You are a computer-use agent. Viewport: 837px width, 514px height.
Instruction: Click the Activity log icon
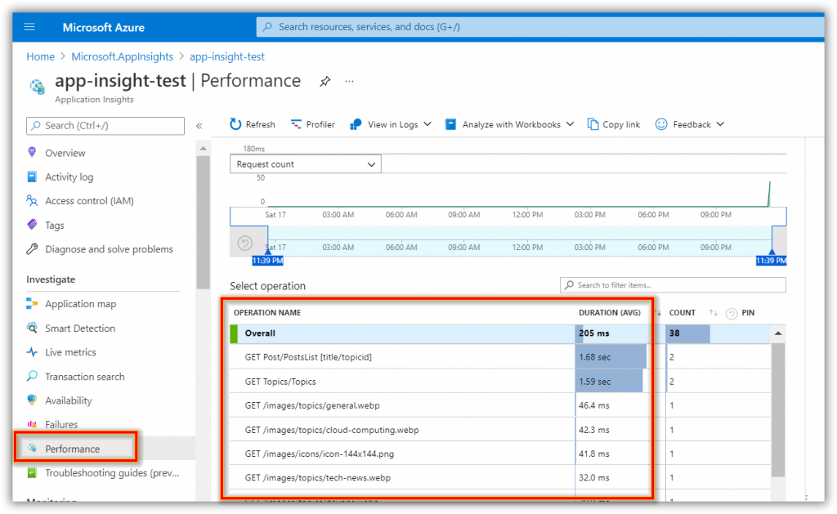pos(32,177)
